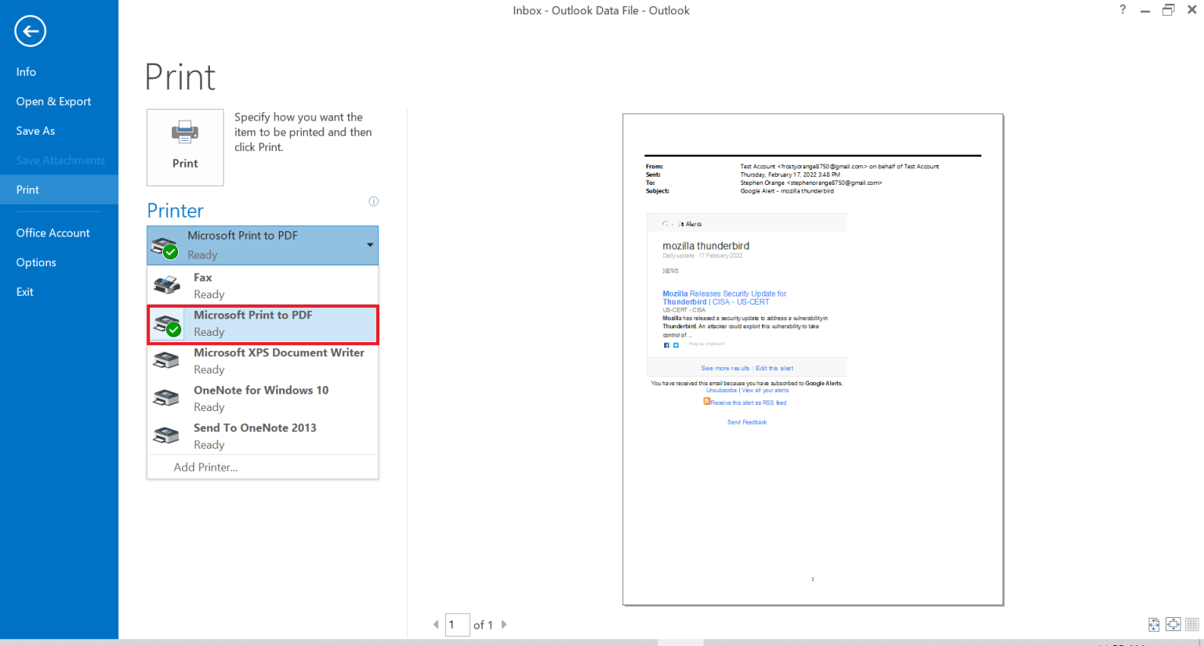This screenshot has width=1204, height=646.
Task: Click the email print preview page
Action: 813,359
